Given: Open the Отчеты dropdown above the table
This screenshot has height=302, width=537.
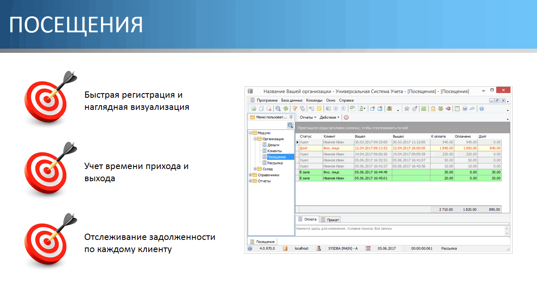Looking at the screenshot, I should click(308, 117).
